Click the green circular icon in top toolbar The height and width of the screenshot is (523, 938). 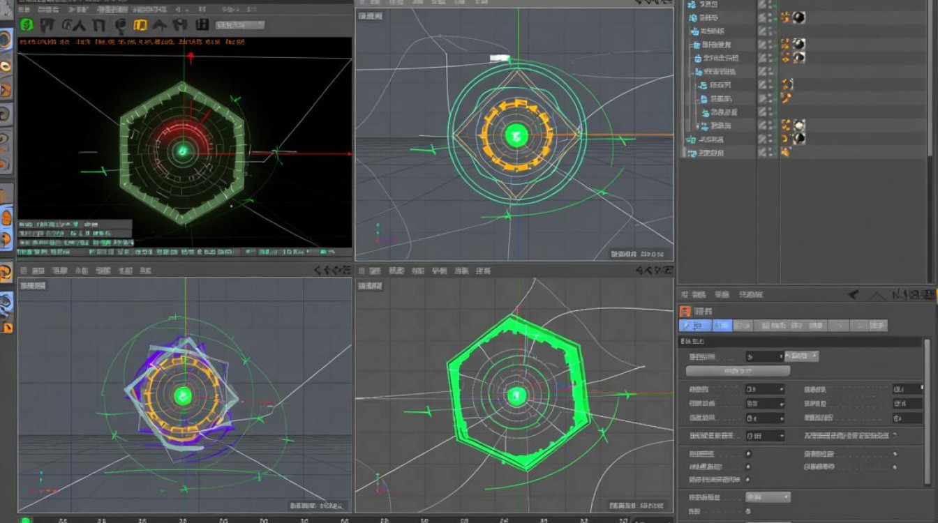tap(27, 25)
